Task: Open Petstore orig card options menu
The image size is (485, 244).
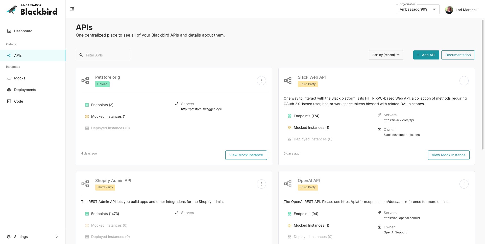Action: pyautogui.click(x=261, y=81)
